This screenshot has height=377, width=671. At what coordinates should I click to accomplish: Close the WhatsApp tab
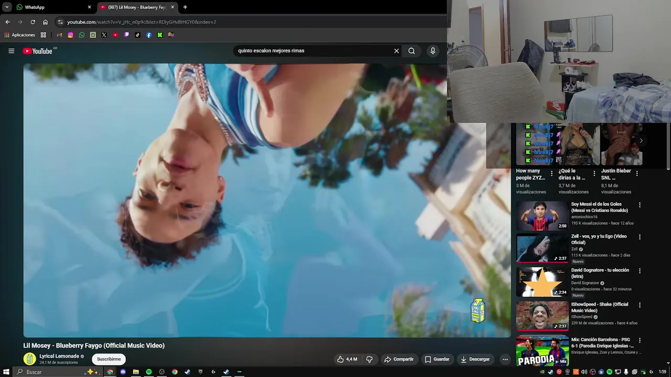(x=89, y=7)
